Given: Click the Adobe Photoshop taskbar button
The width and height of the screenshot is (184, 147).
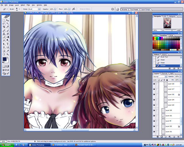Looking at the screenshot, I should coord(39,145).
